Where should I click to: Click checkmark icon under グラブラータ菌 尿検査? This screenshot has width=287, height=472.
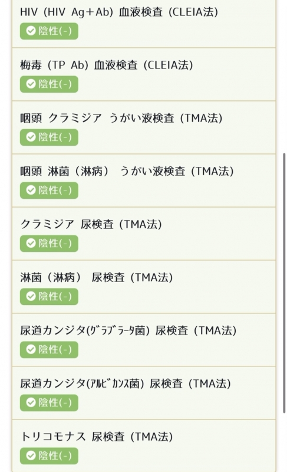31,349
